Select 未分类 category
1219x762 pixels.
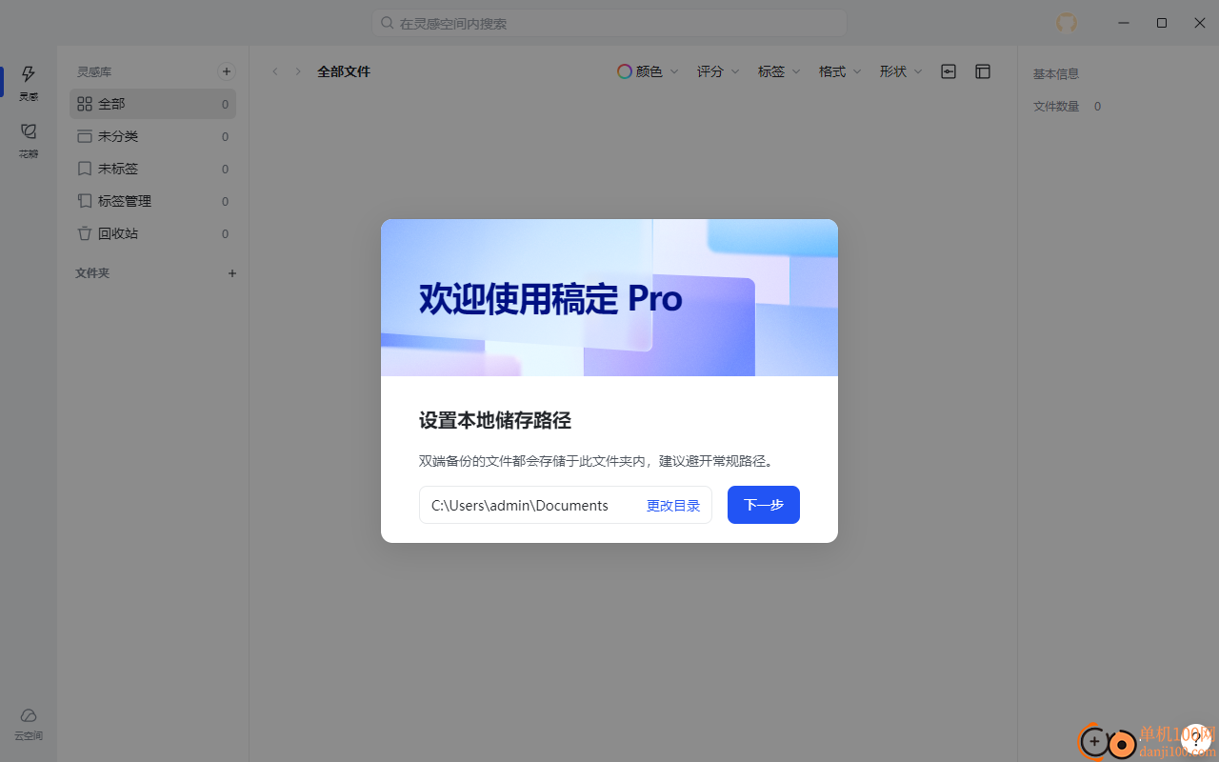(x=152, y=136)
